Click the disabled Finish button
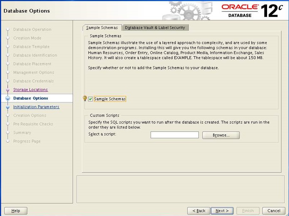The width and height of the screenshot is (289, 216). click(x=248, y=211)
